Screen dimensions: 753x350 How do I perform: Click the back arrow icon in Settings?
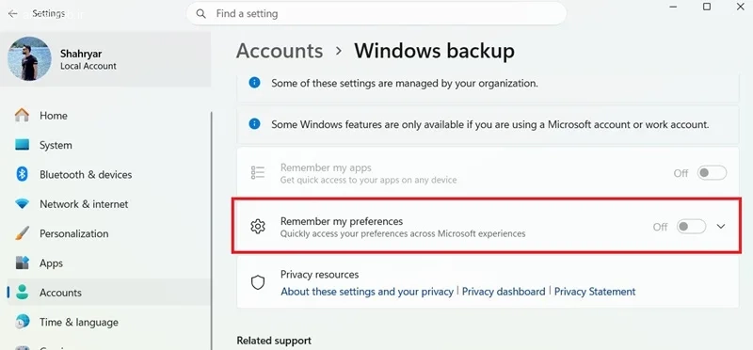(x=13, y=14)
